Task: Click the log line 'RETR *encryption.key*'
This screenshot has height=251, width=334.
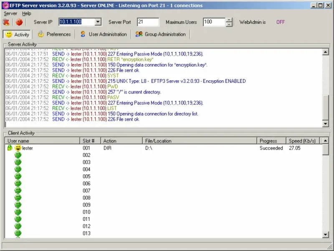Action: coord(79,59)
